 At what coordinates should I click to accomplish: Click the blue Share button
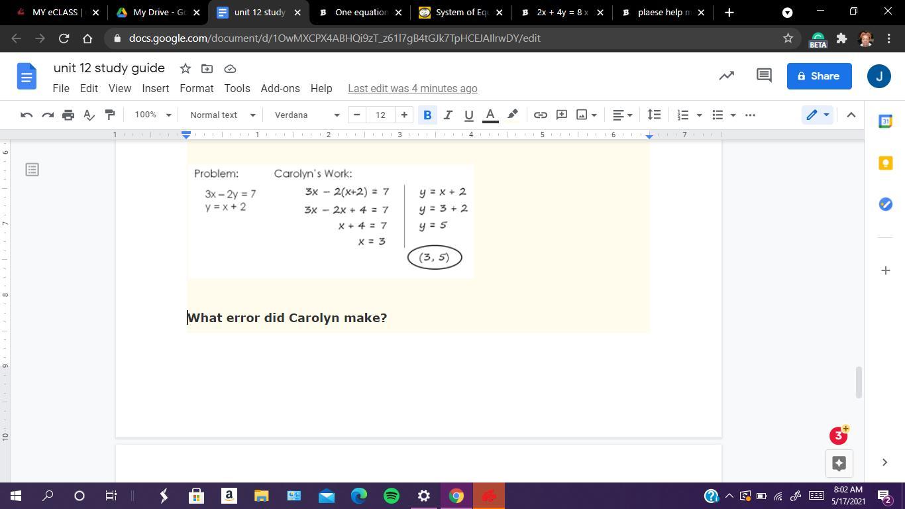tap(819, 76)
